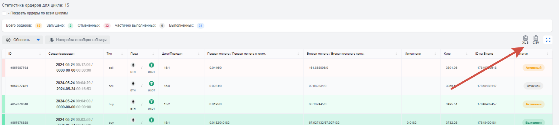Click ETH coin icon in order #857687764
This screenshot has width=559, height=125.
pyautogui.click(x=133, y=65)
